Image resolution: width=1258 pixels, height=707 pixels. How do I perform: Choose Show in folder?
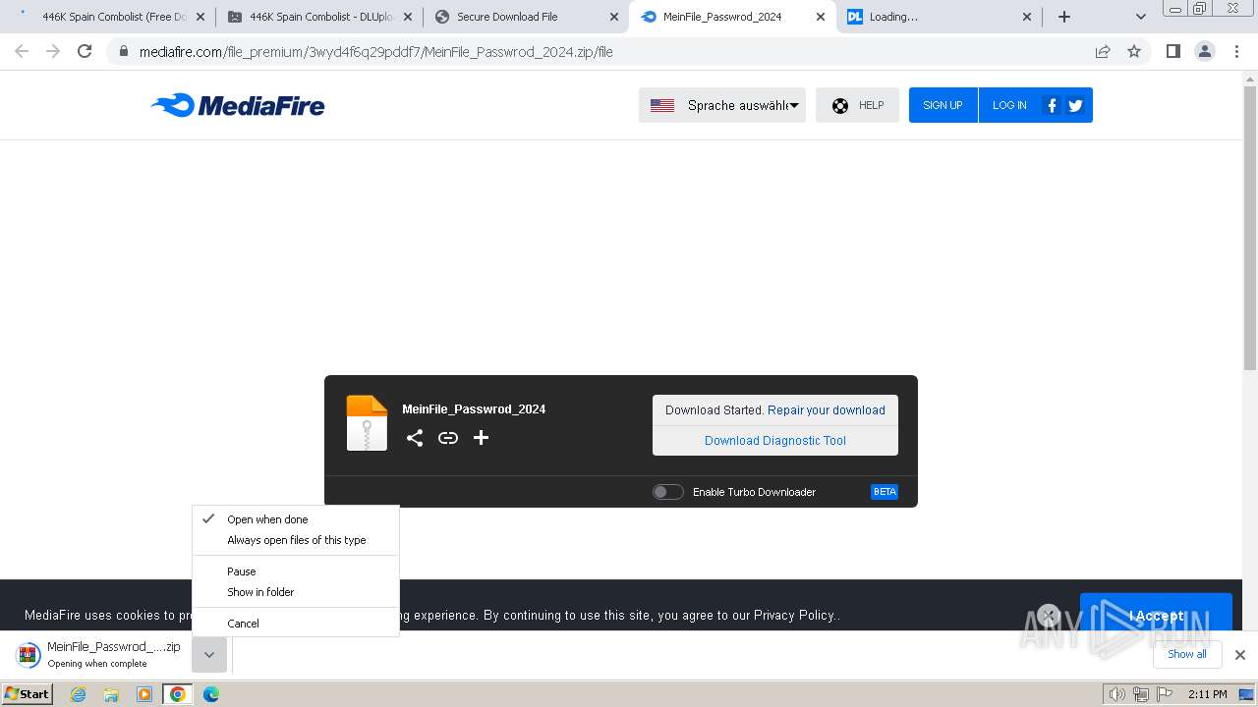[x=296, y=592]
